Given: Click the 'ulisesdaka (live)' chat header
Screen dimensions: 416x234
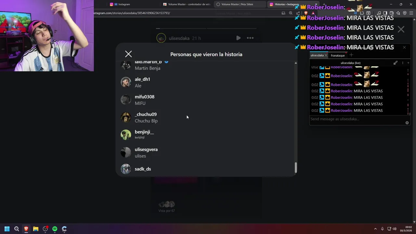Looking at the screenshot, I should click(x=350, y=63).
